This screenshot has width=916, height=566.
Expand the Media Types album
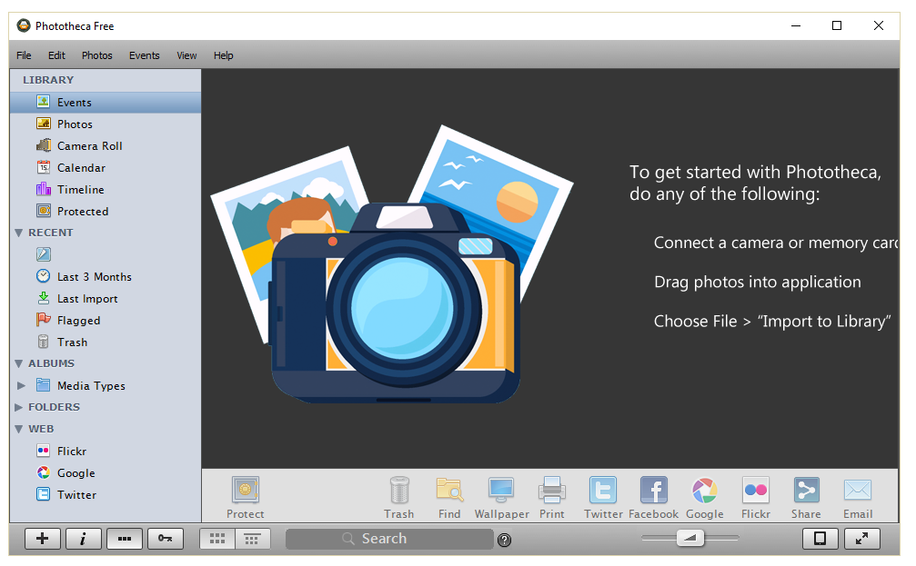[x=22, y=386]
